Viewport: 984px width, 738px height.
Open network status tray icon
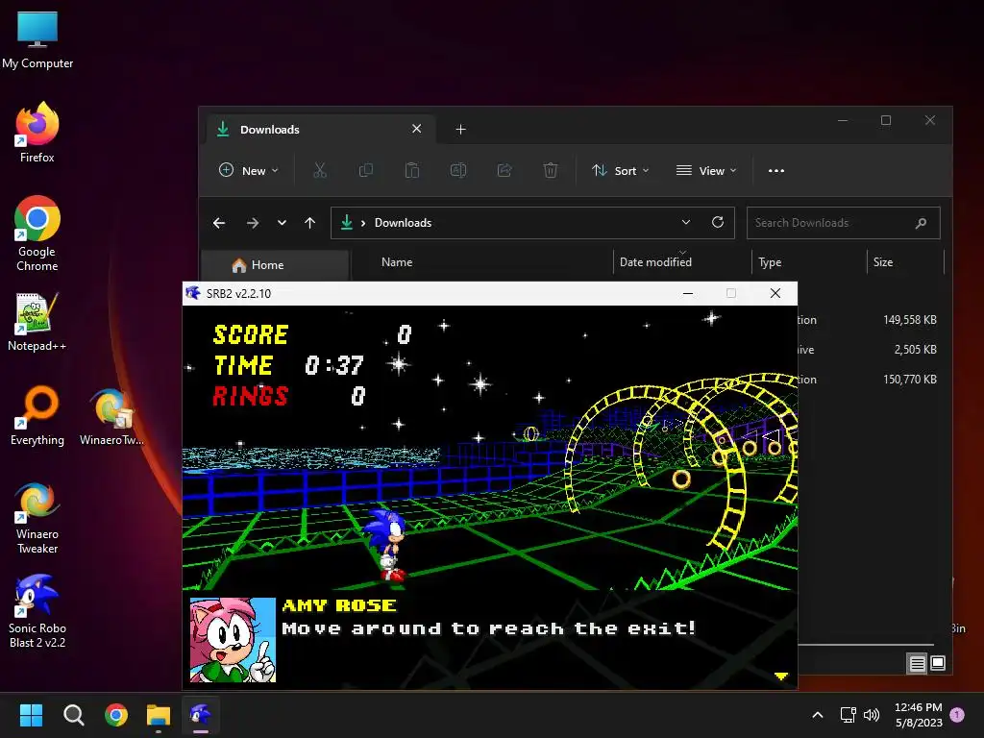[x=848, y=715]
